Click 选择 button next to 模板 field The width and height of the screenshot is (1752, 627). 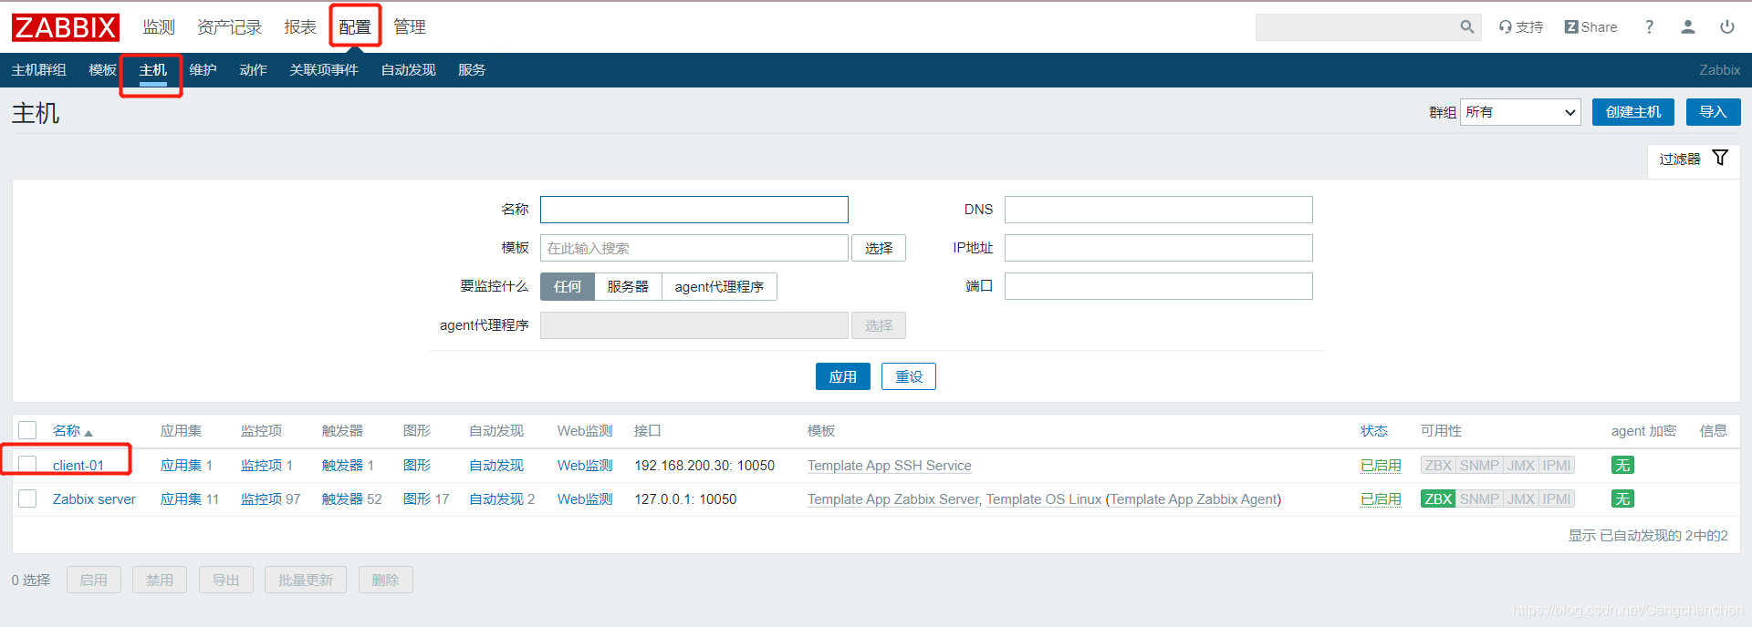click(x=879, y=248)
